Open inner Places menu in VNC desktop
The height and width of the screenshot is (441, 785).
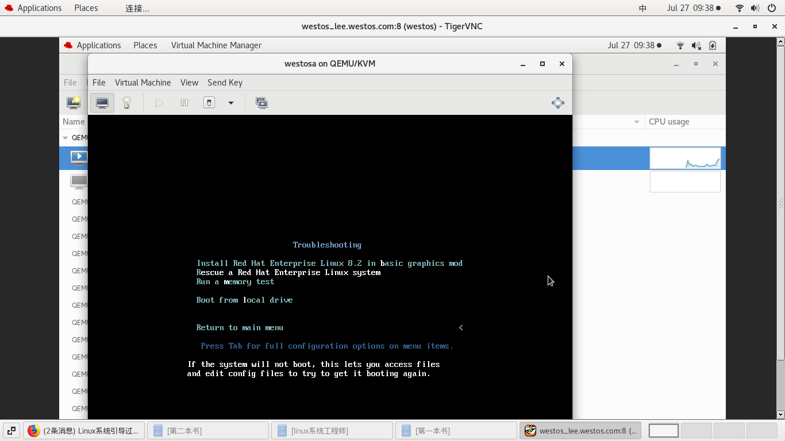145,45
